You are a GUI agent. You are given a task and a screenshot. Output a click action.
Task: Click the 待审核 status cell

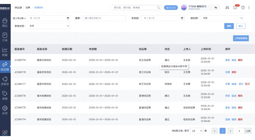(x=168, y=84)
